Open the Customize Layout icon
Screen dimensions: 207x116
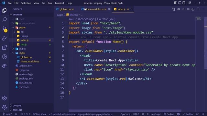point(190,3)
